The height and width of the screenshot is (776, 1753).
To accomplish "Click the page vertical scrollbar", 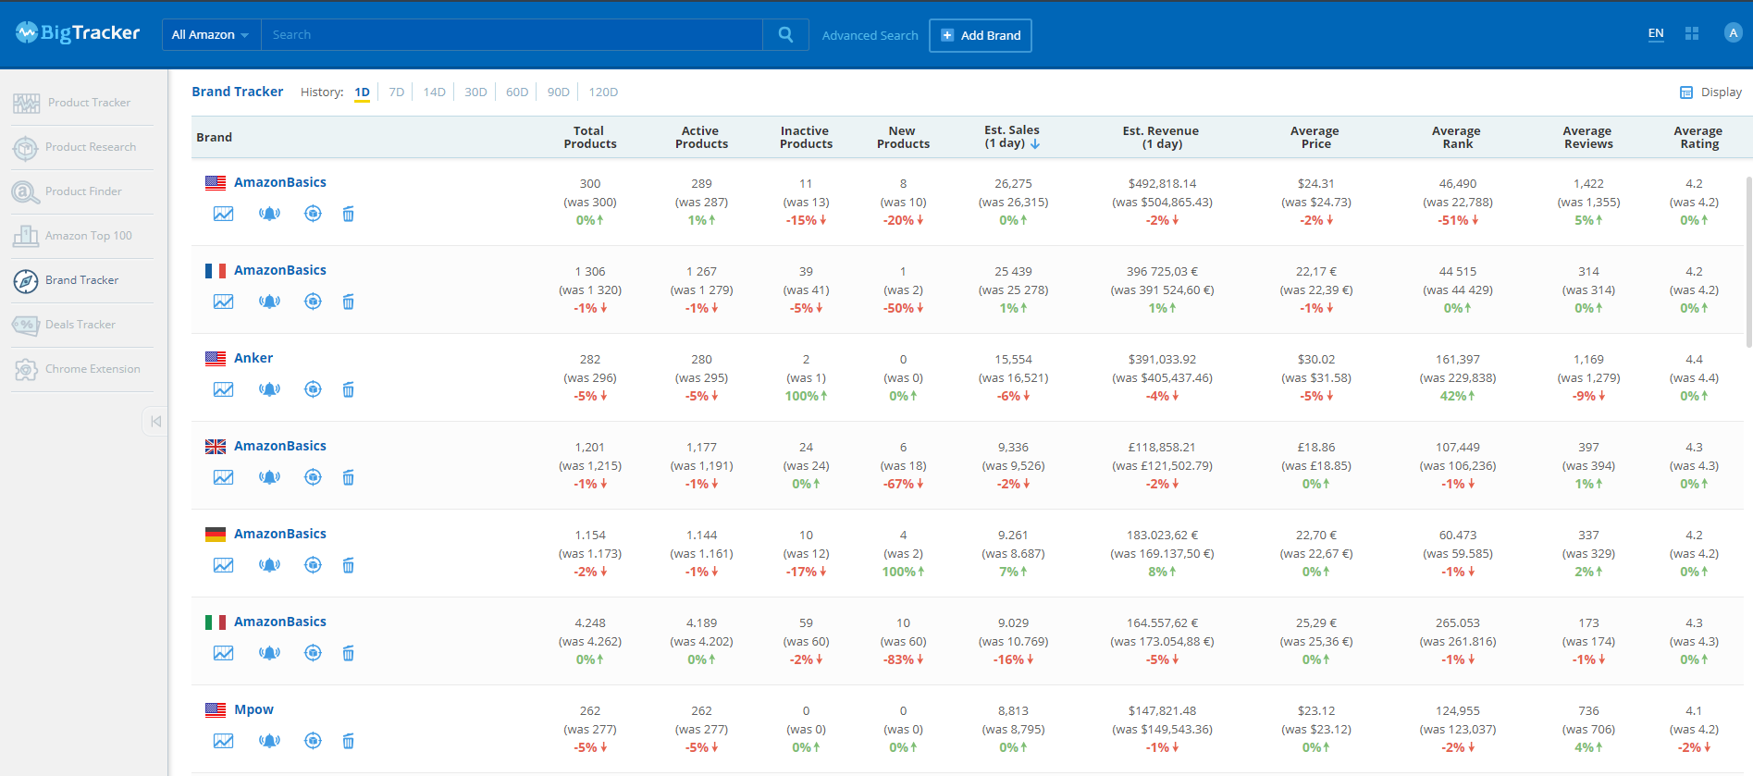I will (1748, 262).
